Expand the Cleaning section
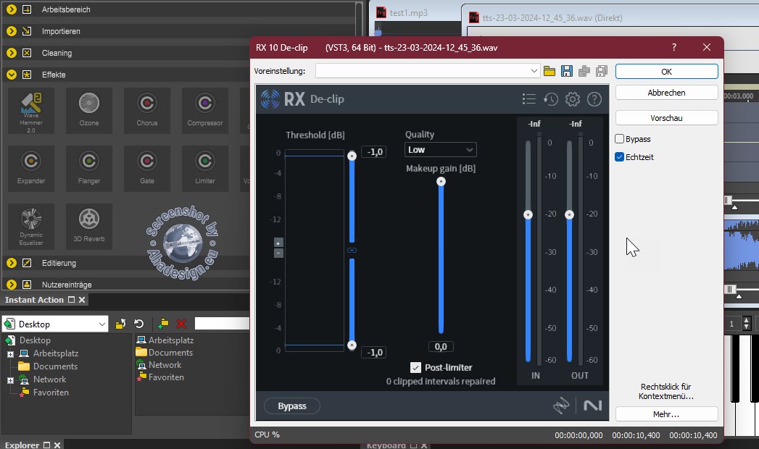This screenshot has height=449, width=759. pyautogui.click(x=12, y=53)
